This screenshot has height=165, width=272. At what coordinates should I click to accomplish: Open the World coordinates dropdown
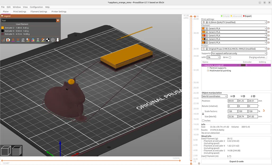pyautogui.click(x=215, y=96)
